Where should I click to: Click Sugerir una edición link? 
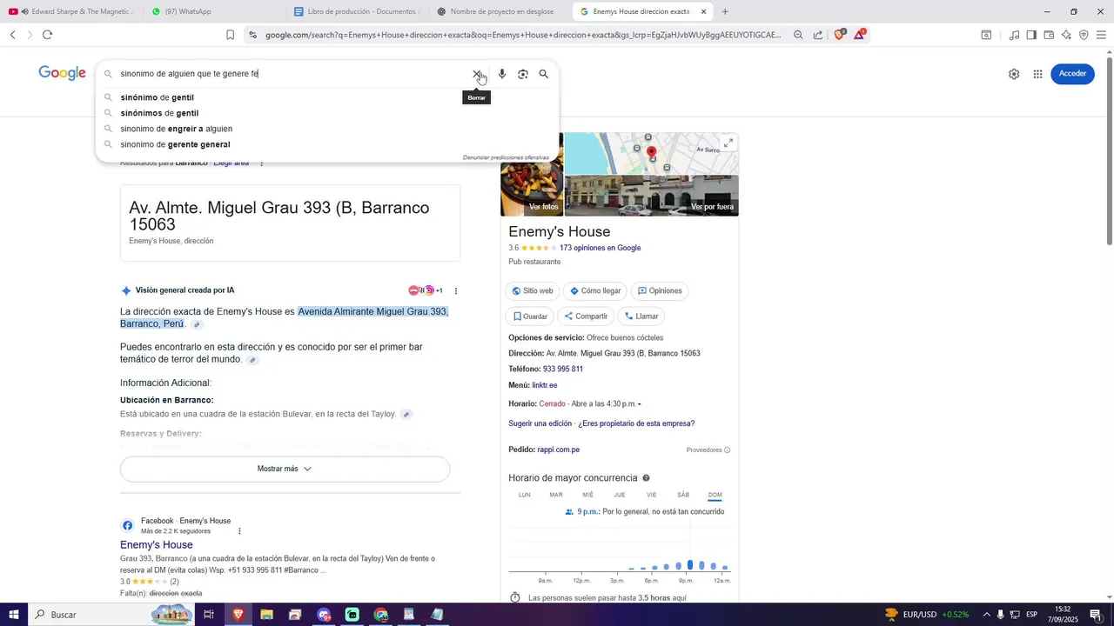click(x=540, y=423)
